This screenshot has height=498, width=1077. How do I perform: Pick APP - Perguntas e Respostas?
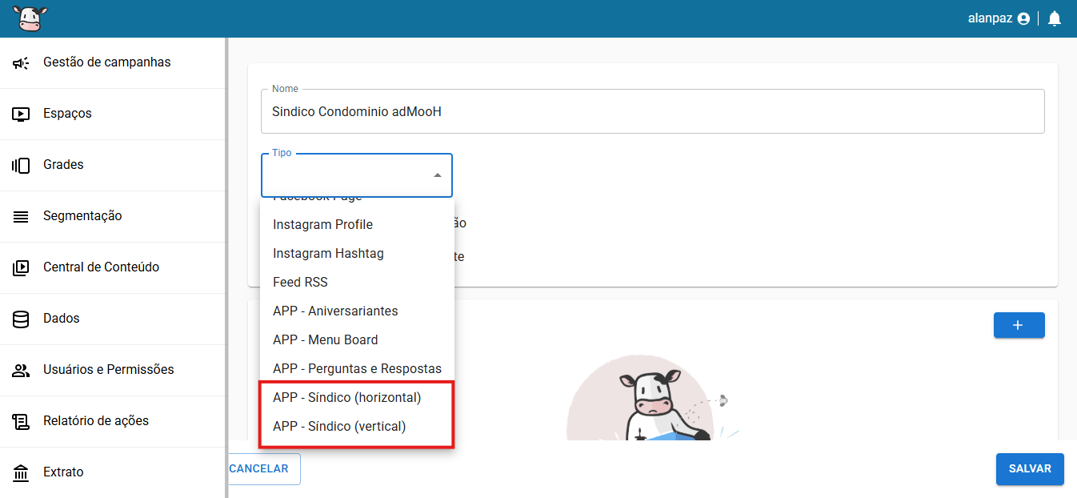[x=357, y=368]
